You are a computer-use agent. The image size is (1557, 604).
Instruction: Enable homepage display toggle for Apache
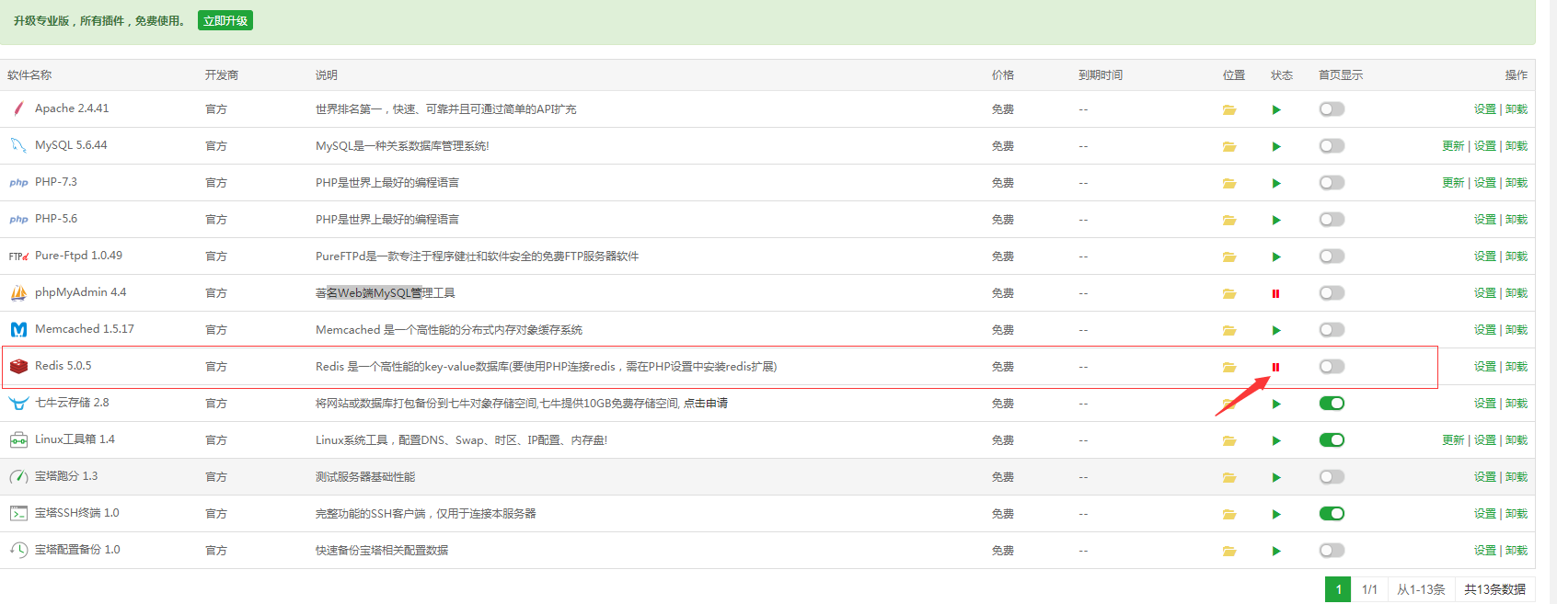tap(1332, 109)
